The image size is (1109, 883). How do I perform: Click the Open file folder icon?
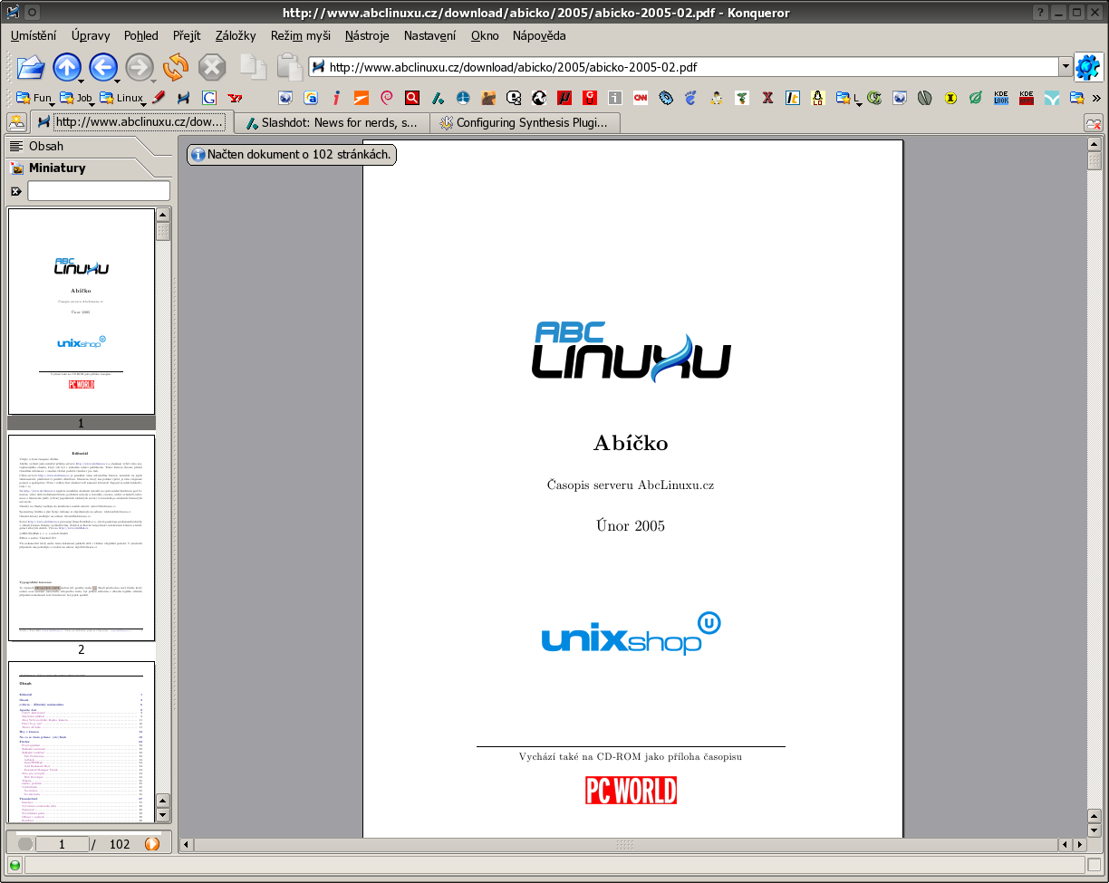point(30,67)
